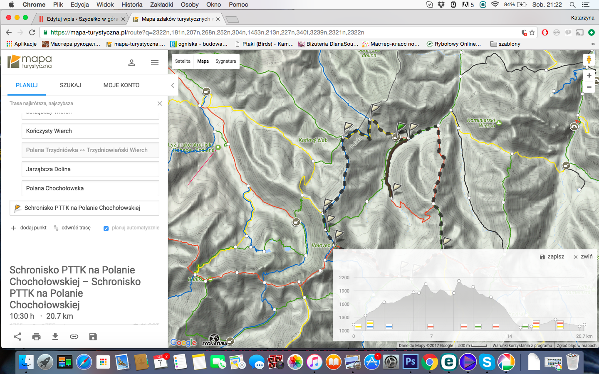Viewport: 599px width, 374px height.
Task: Switch map to Sygnatura view
Action: (226, 61)
